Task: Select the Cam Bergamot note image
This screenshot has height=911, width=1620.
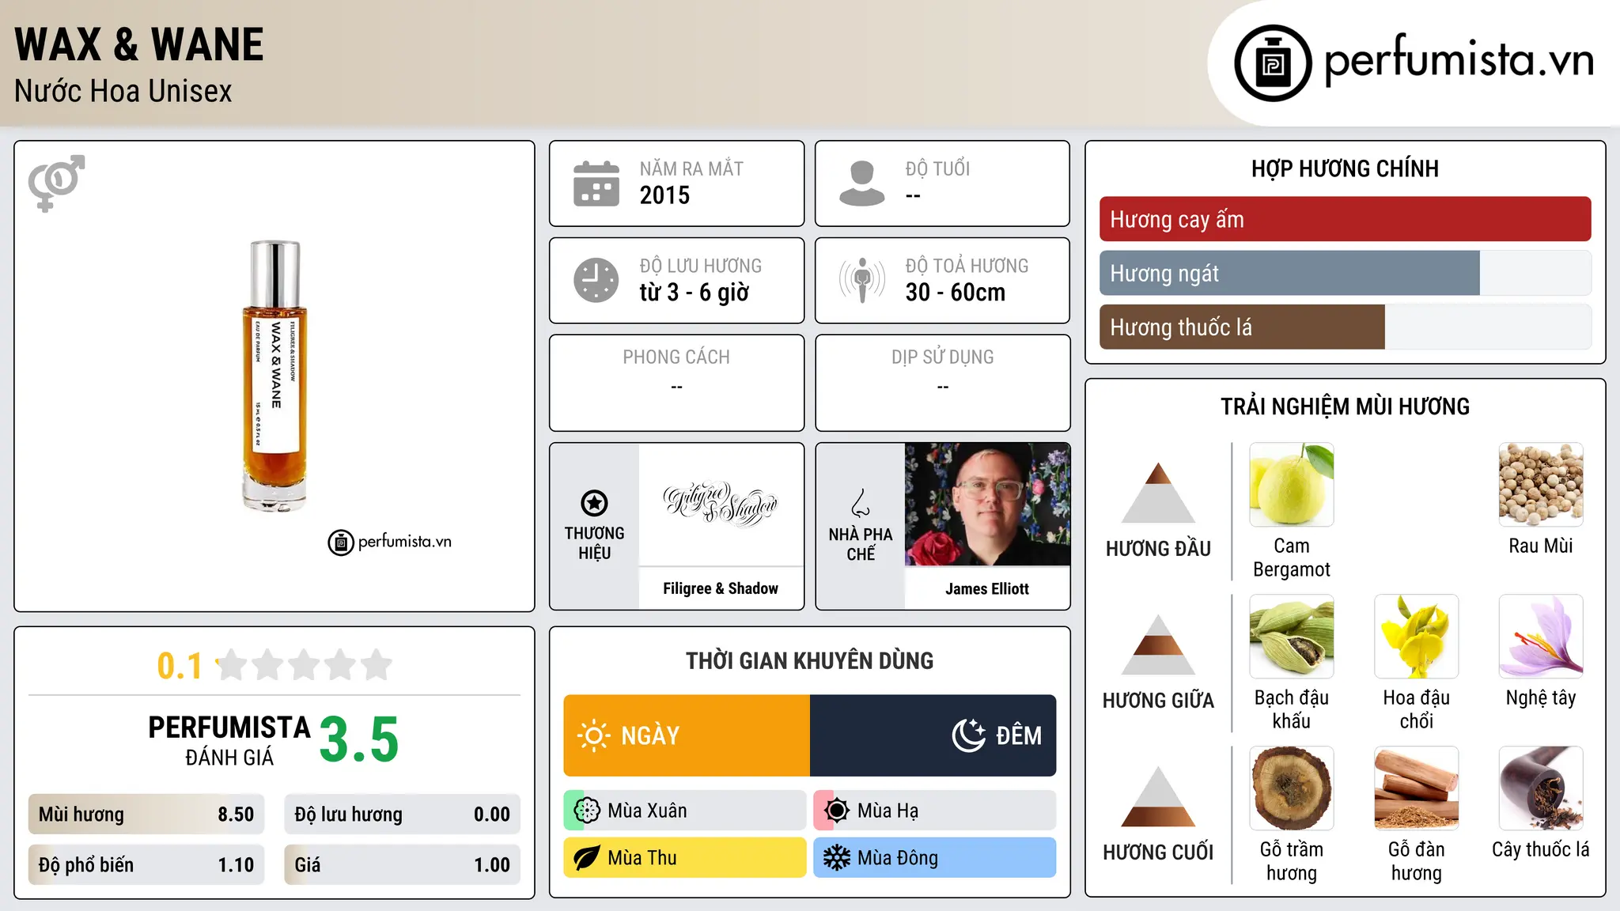Action: (1292, 485)
